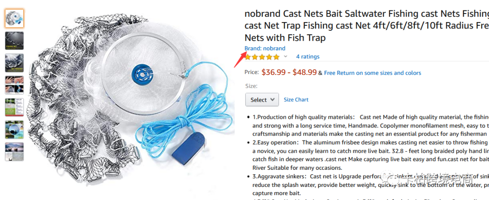This screenshot has height=200, width=489.
Task: Click the $36.99 - $48.99 price range
Action: click(289, 72)
